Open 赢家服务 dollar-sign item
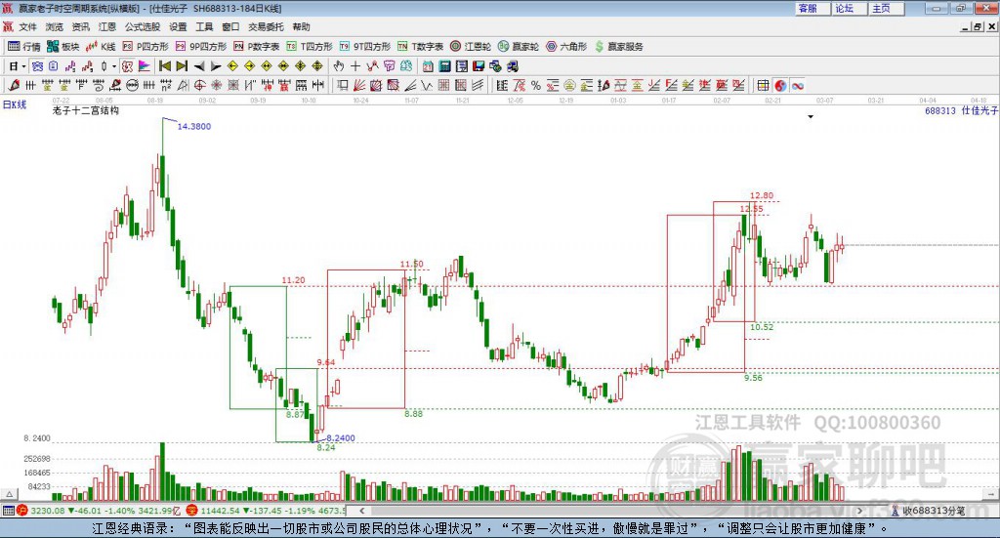 (x=619, y=47)
